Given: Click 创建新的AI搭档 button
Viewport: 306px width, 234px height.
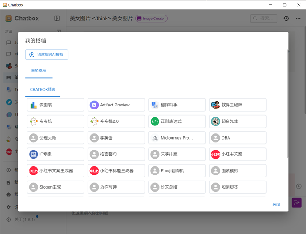Looking at the screenshot, I should coord(46,54).
